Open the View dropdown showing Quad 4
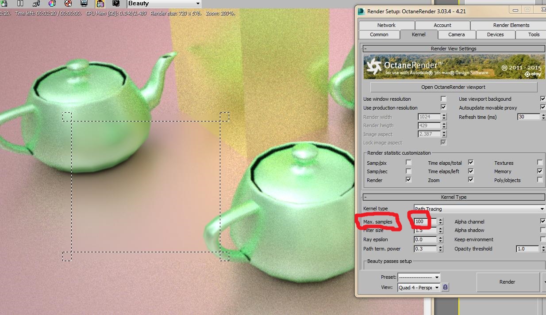Screen dimensions: 546x315 419,287
